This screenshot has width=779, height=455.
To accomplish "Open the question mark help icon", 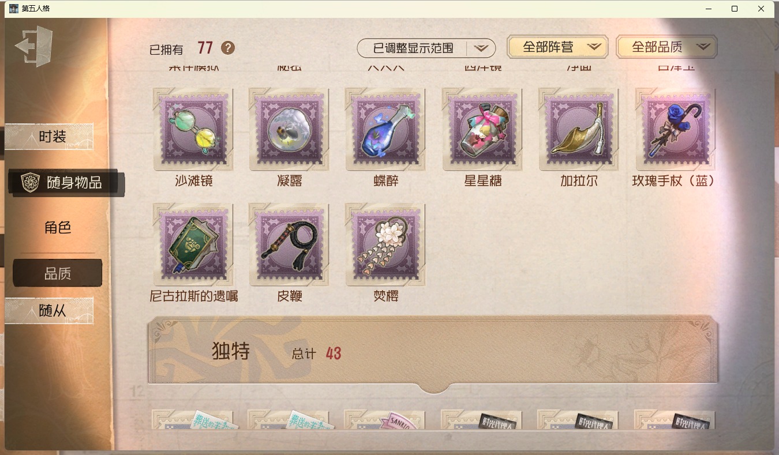I will (x=228, y=48).
